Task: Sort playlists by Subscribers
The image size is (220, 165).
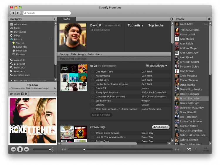Action: (95, 54)
